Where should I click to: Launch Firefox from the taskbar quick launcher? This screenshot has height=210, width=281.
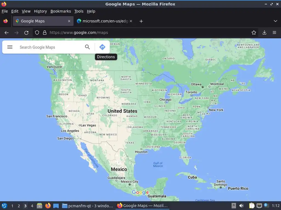pyautogui.click(x=48, y=206)
